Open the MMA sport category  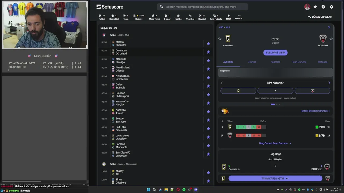[228, 17]
